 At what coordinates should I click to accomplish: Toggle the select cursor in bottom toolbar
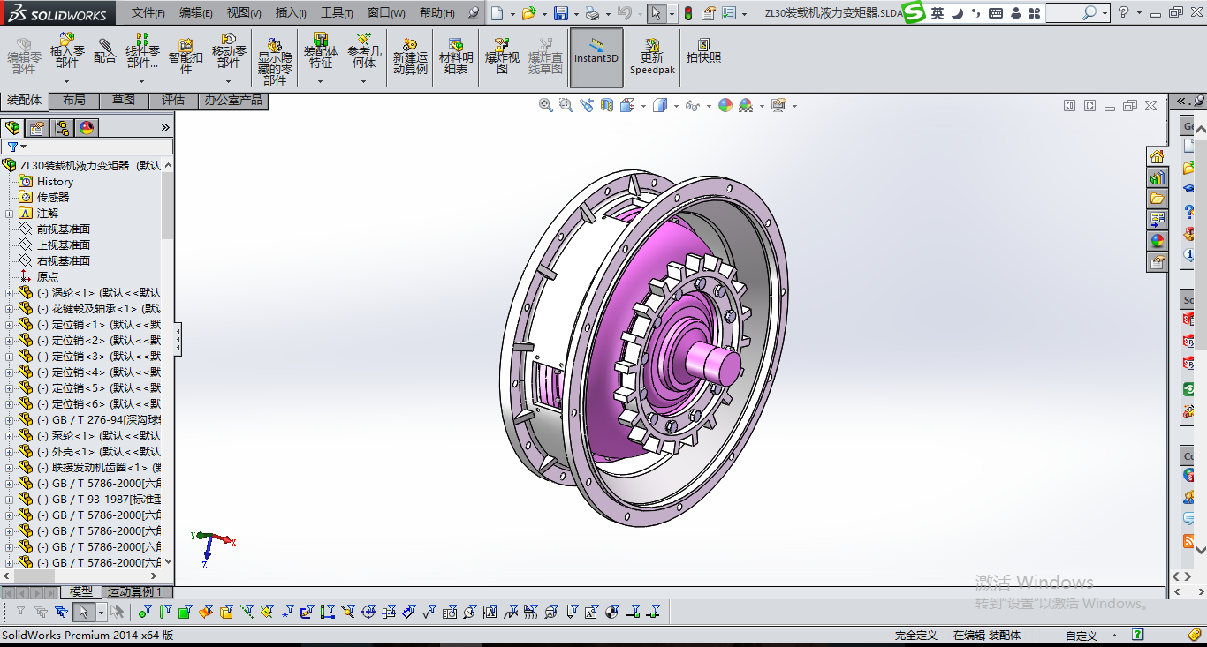pyautogui.click(x=84, y=612)
